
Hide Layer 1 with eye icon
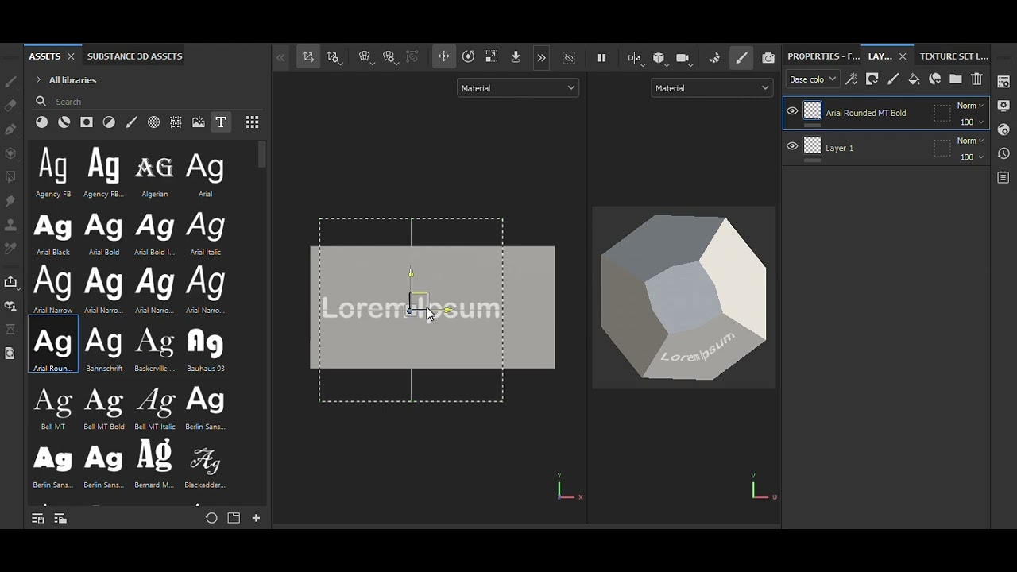pyautogui.click(x=792, y=146)
